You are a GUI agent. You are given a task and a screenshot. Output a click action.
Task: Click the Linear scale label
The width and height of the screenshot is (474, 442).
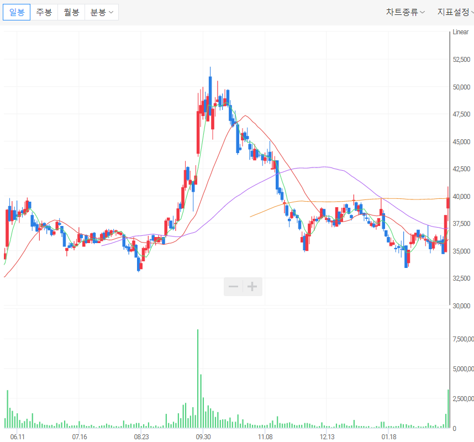[x=460, y=32]
